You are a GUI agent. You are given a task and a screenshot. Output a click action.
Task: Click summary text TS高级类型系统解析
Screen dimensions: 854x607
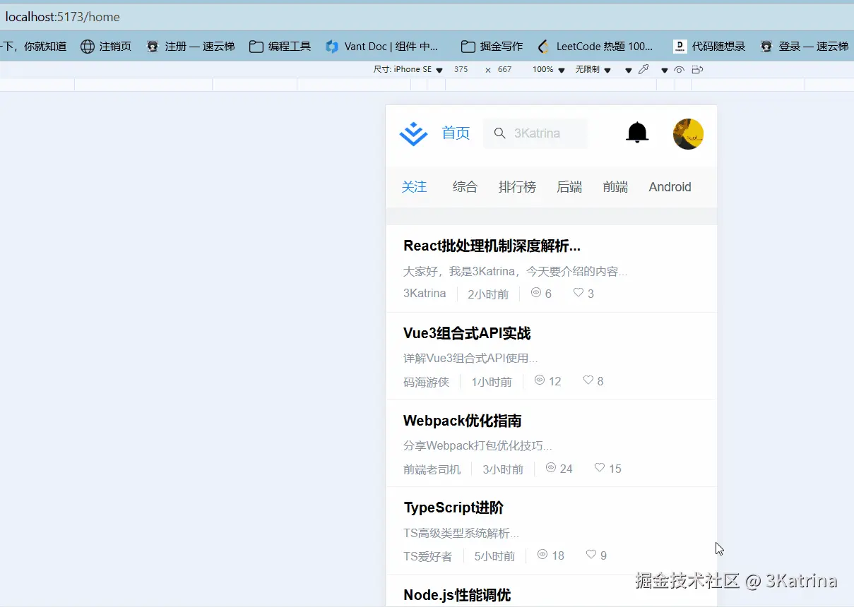[x=461, y=533]
